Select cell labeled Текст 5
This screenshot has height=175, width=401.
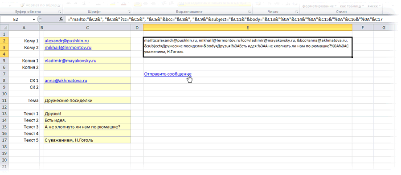pyautogui.click(x=24, y=140)
